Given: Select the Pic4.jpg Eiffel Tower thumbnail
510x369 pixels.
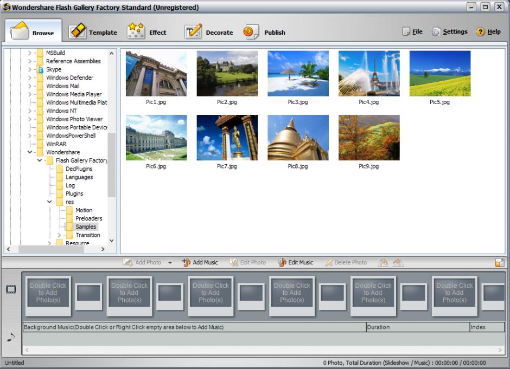Looking at the screenshot, I should coord(368,74).
